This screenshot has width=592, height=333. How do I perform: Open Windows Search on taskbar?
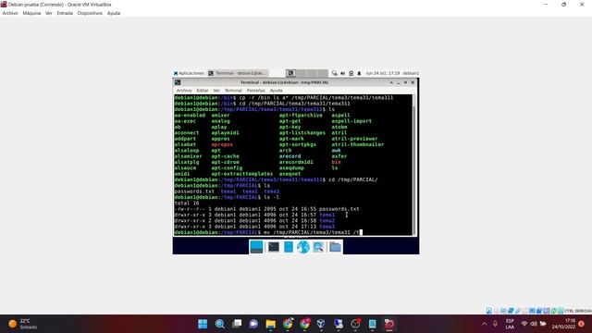pyautogui.click(x=220, y=324)
